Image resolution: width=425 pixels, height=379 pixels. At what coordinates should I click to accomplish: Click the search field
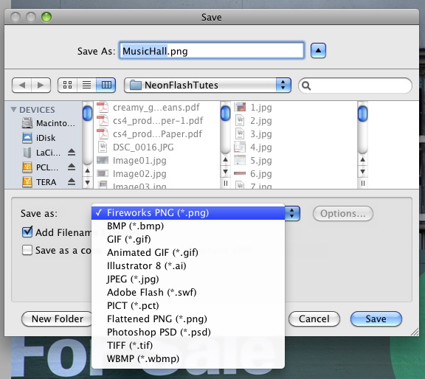tap(355, 86)
